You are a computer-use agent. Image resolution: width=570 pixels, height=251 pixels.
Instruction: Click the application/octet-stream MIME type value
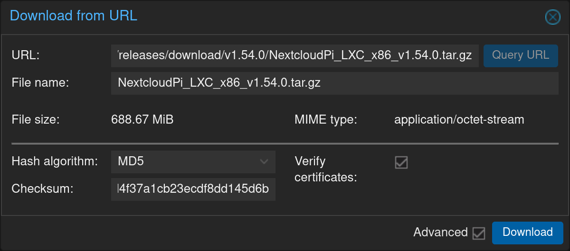(x=459, y=120)
